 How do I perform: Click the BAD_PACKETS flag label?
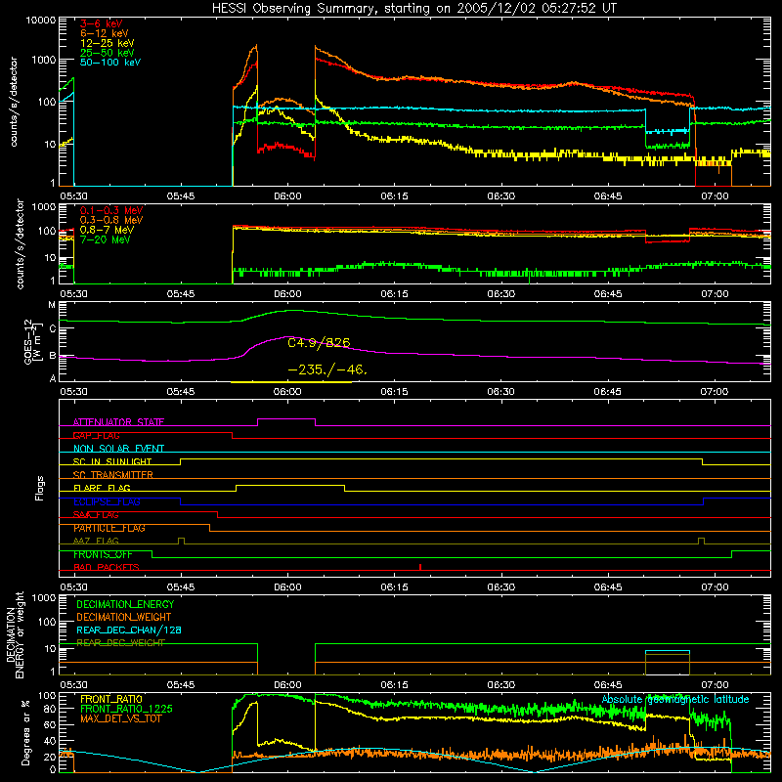[107, 568]
